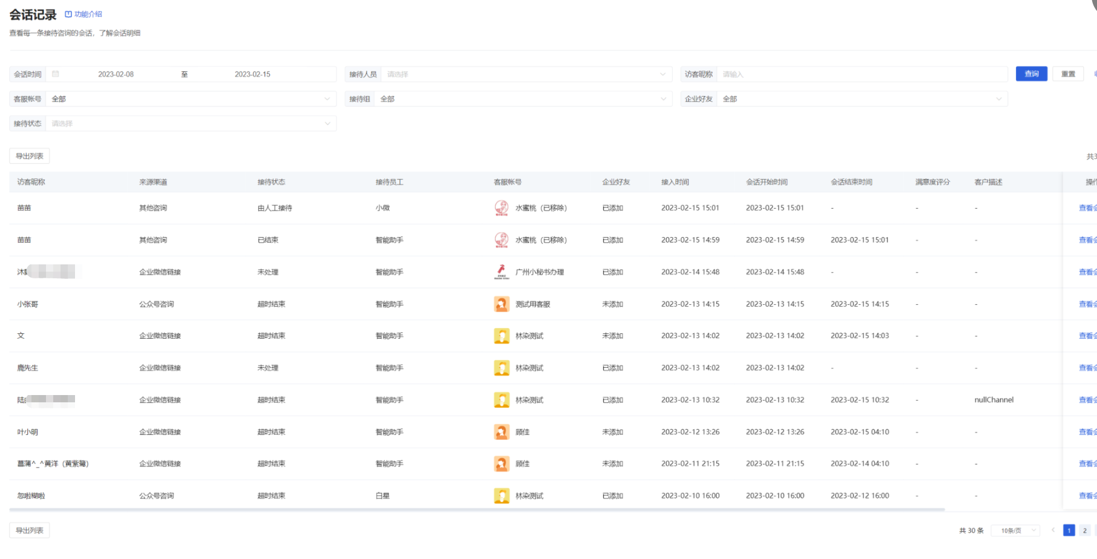The height and width of the screenshot is (559, 1097).
Task: Expand the 企业好友 dropdown
Action: (x=862, y=99)
